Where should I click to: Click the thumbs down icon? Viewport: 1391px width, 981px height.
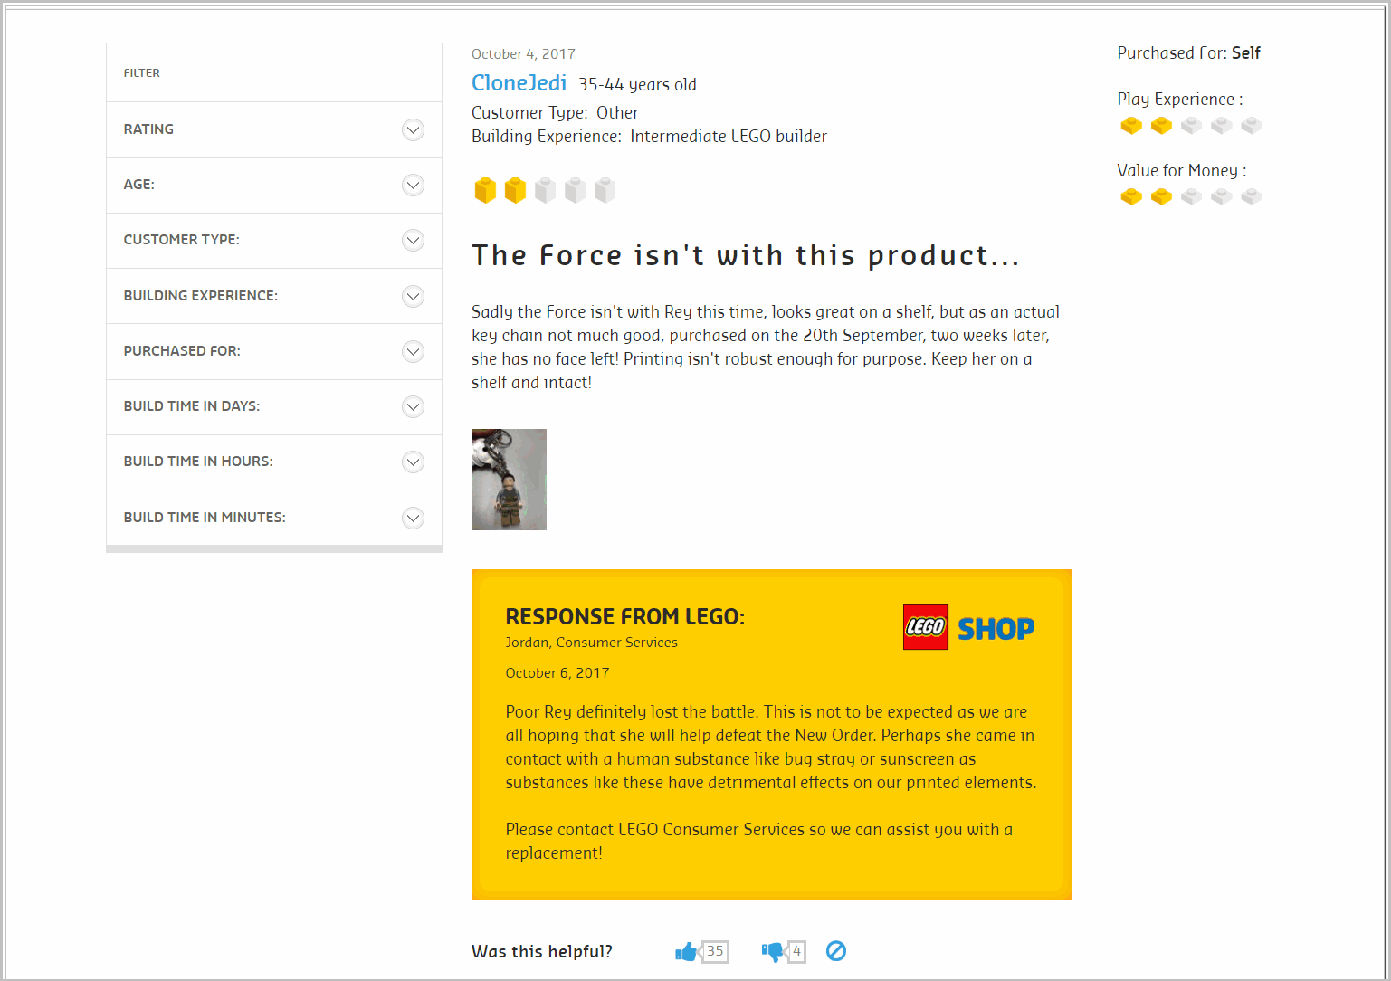point(774,951)
